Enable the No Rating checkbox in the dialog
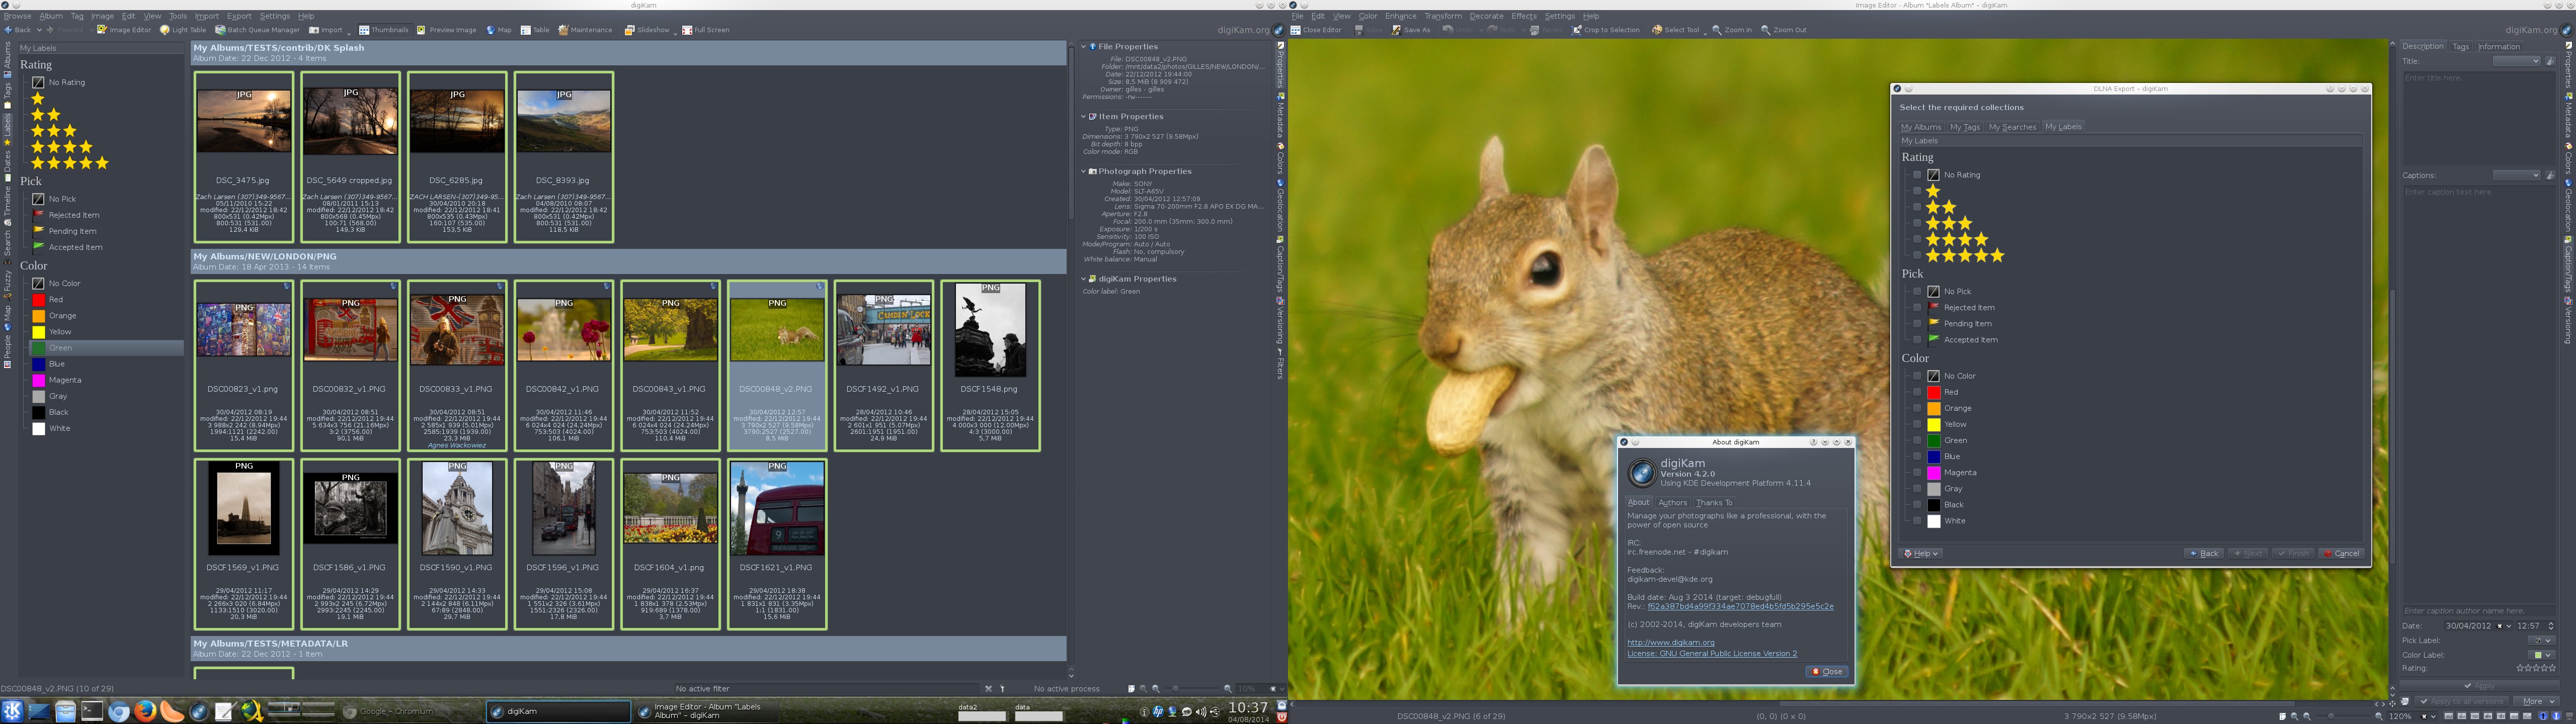2576x724 pixels. click(1917, 175)
